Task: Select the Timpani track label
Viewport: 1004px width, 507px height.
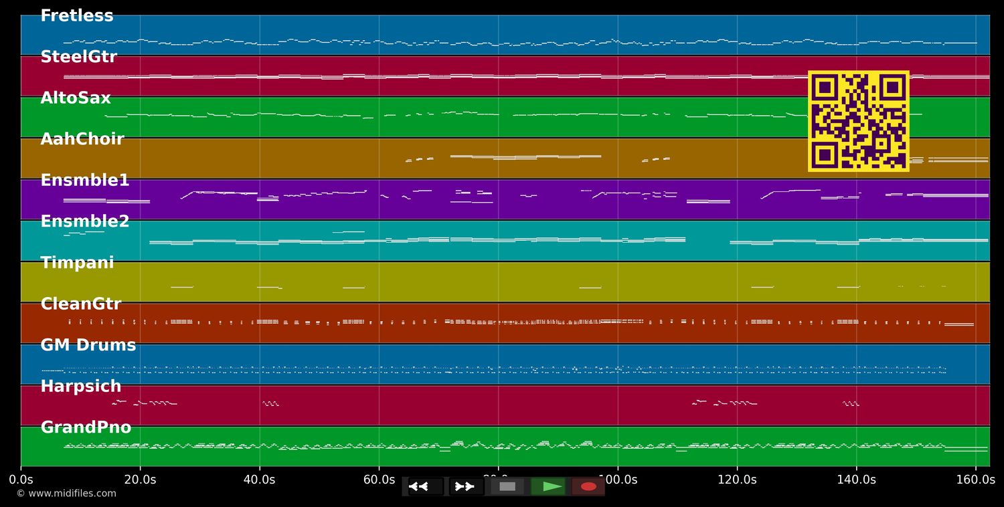Action: click(x=77, y=263)
